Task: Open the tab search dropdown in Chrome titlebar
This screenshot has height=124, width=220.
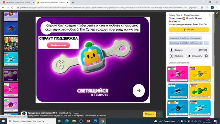Action: 197,2
